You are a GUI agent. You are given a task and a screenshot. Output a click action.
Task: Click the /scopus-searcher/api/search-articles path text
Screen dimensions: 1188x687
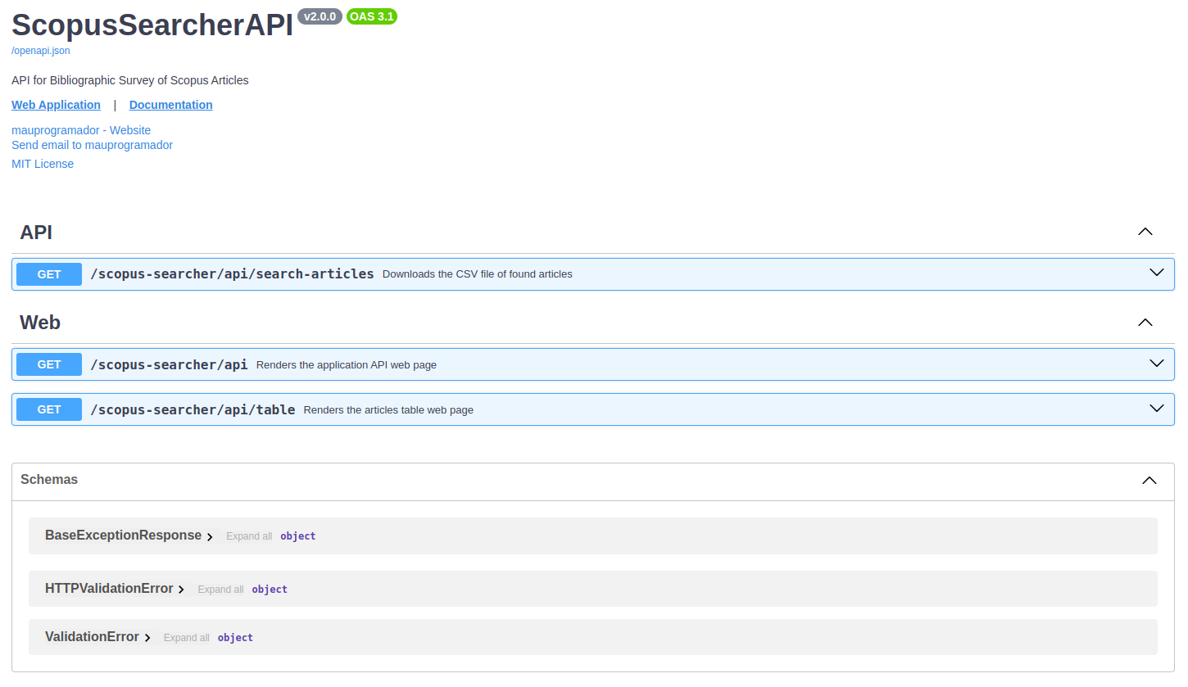pyautogui.click(x=232, y=274)
